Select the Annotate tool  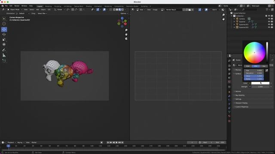click(x=4, y=50)
